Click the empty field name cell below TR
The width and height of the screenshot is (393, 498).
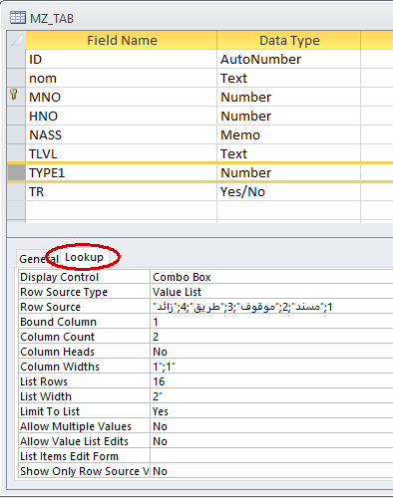click(x=122, y=210)
